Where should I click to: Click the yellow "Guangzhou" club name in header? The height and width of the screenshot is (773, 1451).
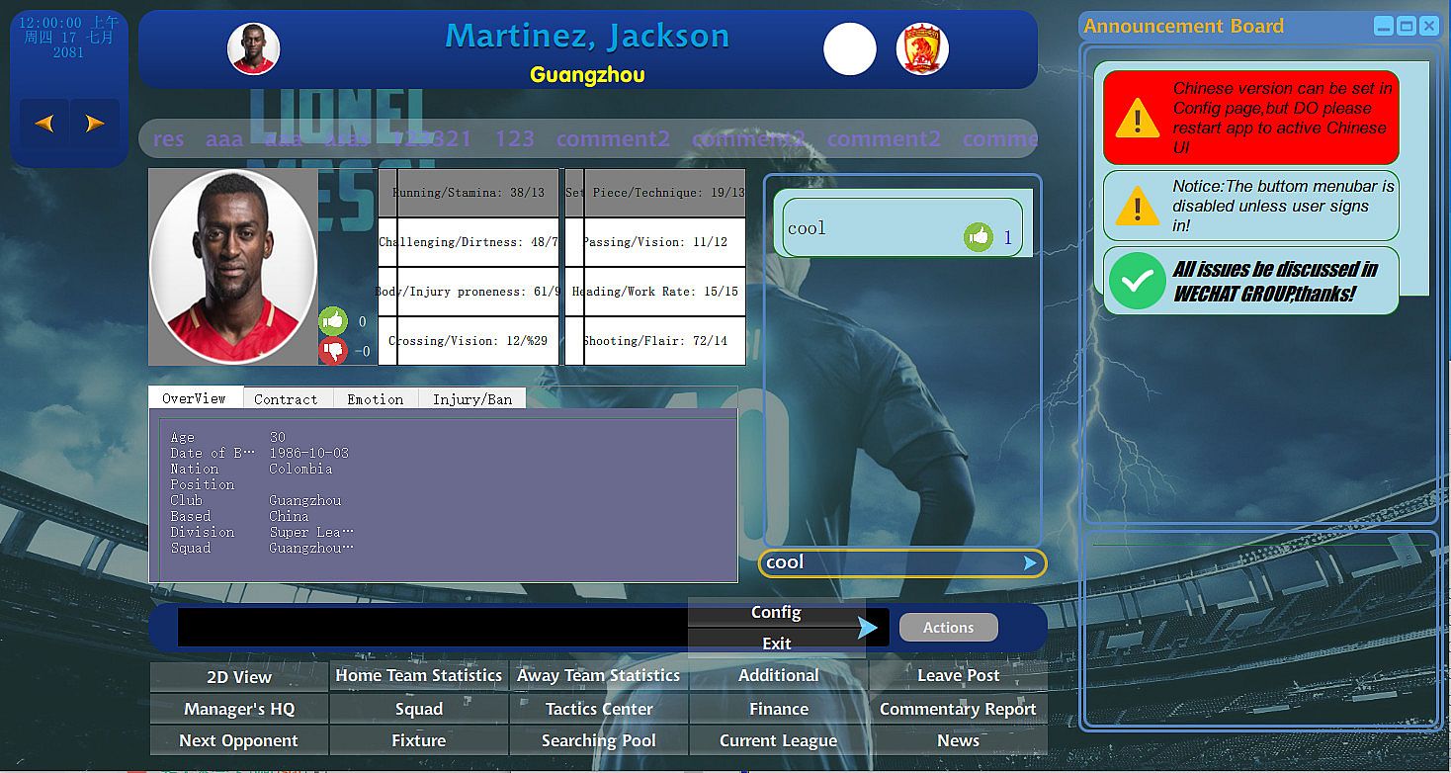(x=587, y=75)
